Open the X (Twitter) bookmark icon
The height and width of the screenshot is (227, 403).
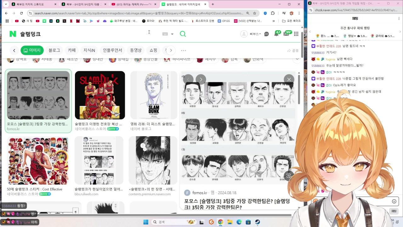click(x=64, y=21)
